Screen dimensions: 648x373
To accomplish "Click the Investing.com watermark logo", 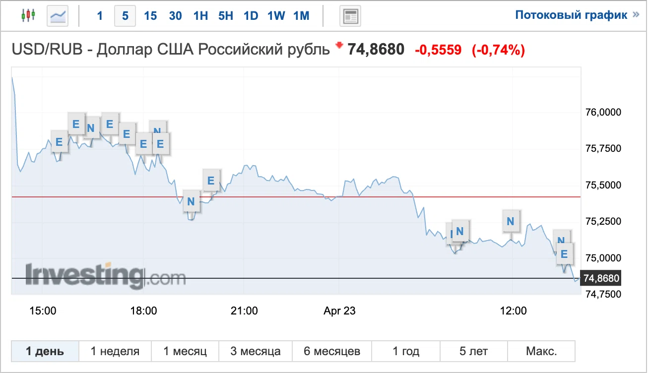I will point(105,275).
